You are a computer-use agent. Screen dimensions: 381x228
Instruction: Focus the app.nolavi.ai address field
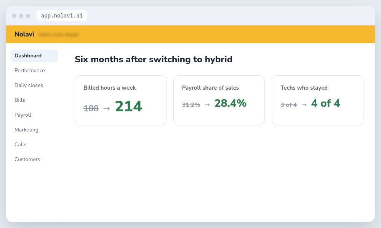click(x=62, y=16)
